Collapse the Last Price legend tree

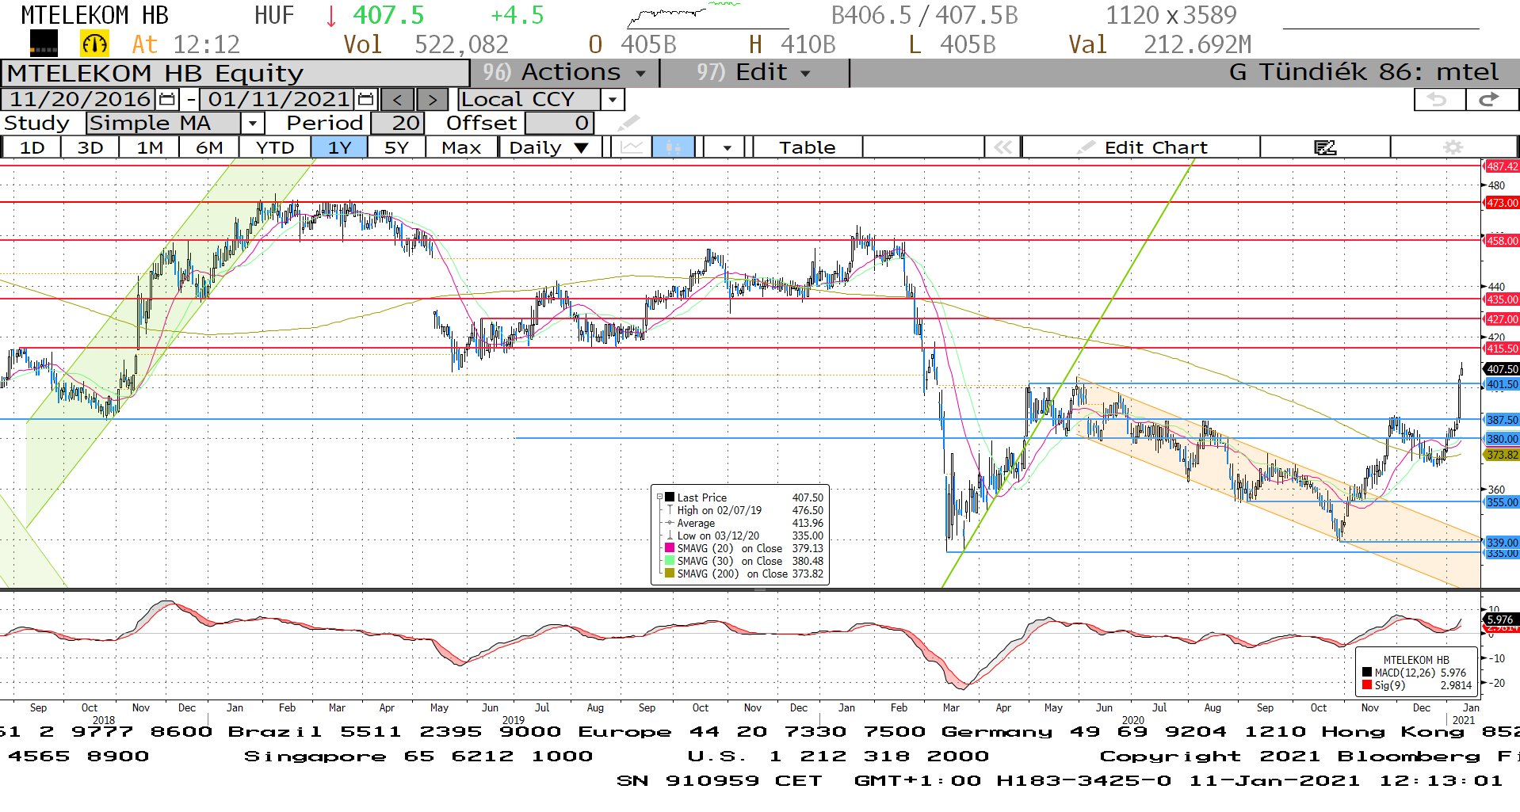[x=659, y=497]
